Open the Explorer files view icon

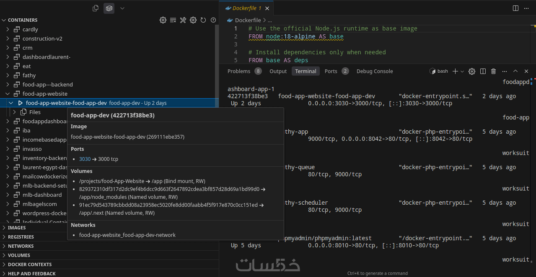point(96,8)
